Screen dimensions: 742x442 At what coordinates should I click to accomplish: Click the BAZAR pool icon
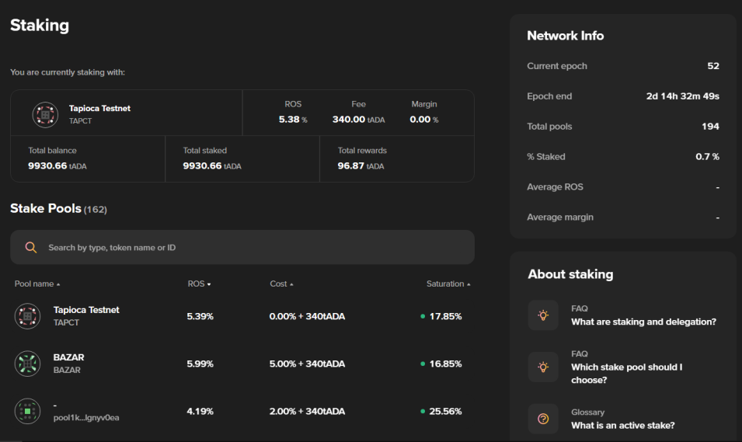(27, 364)
